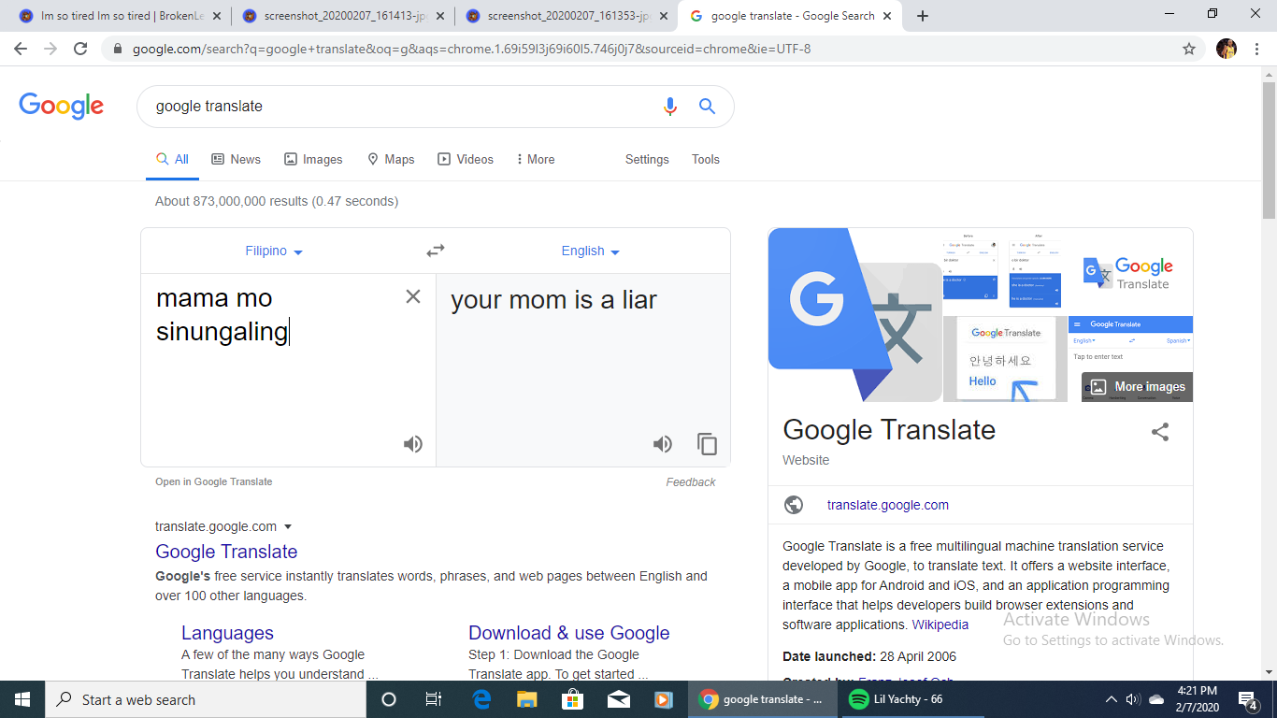The image size is (1277, 718).
Task: Open a new browser tab
Action: tap(923, 16)
